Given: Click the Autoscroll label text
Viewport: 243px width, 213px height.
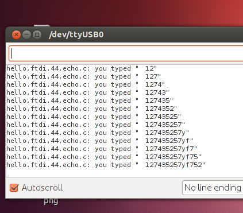Looking at the screenshot, I should coord(42,188).
